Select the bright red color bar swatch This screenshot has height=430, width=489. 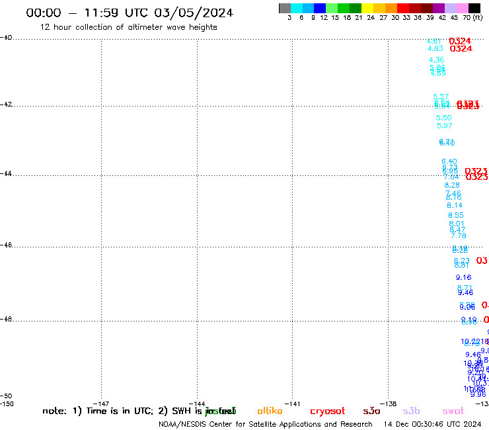click(403, 8)
